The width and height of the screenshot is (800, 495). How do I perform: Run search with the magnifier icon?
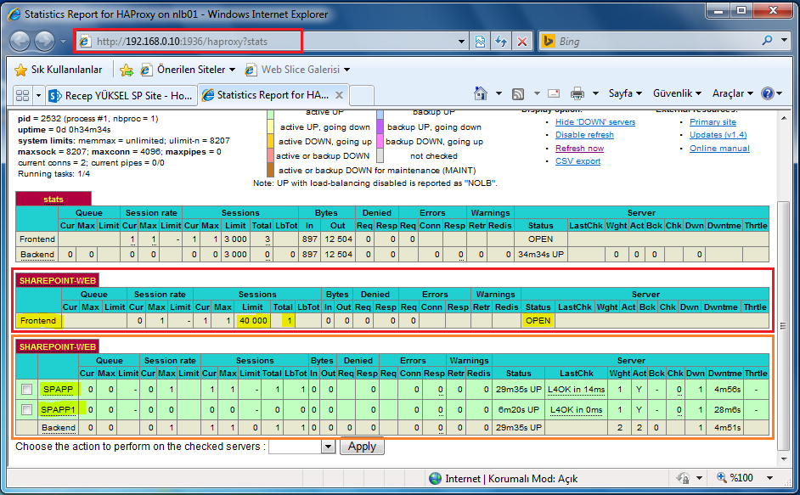click(767, 40)
